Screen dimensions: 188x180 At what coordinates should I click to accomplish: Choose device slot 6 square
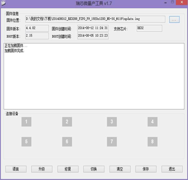pyautogui.click(x=67, y=141)
